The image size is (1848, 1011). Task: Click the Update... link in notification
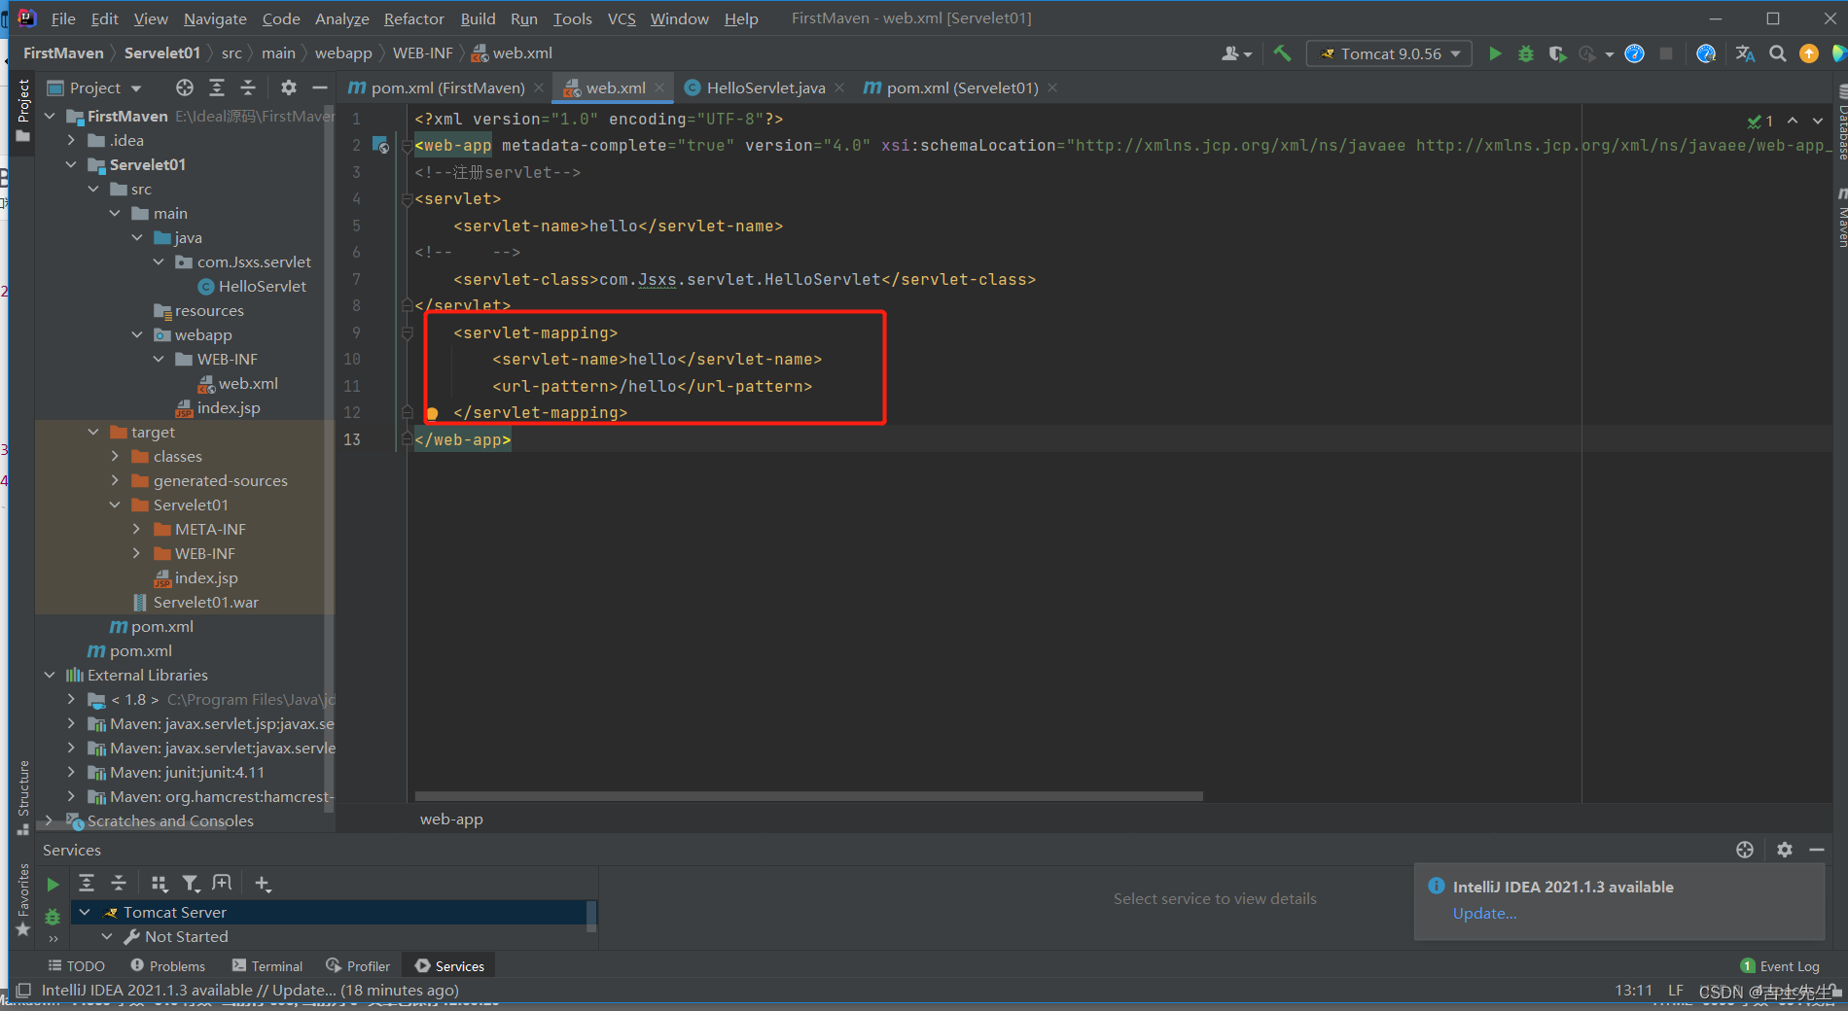(x=1484, y=914)
